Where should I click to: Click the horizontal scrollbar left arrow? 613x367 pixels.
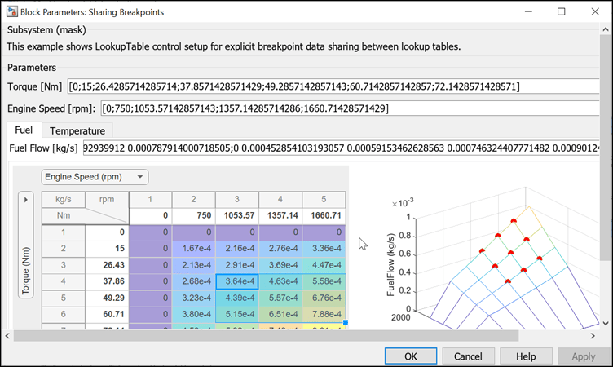(7, 336)
